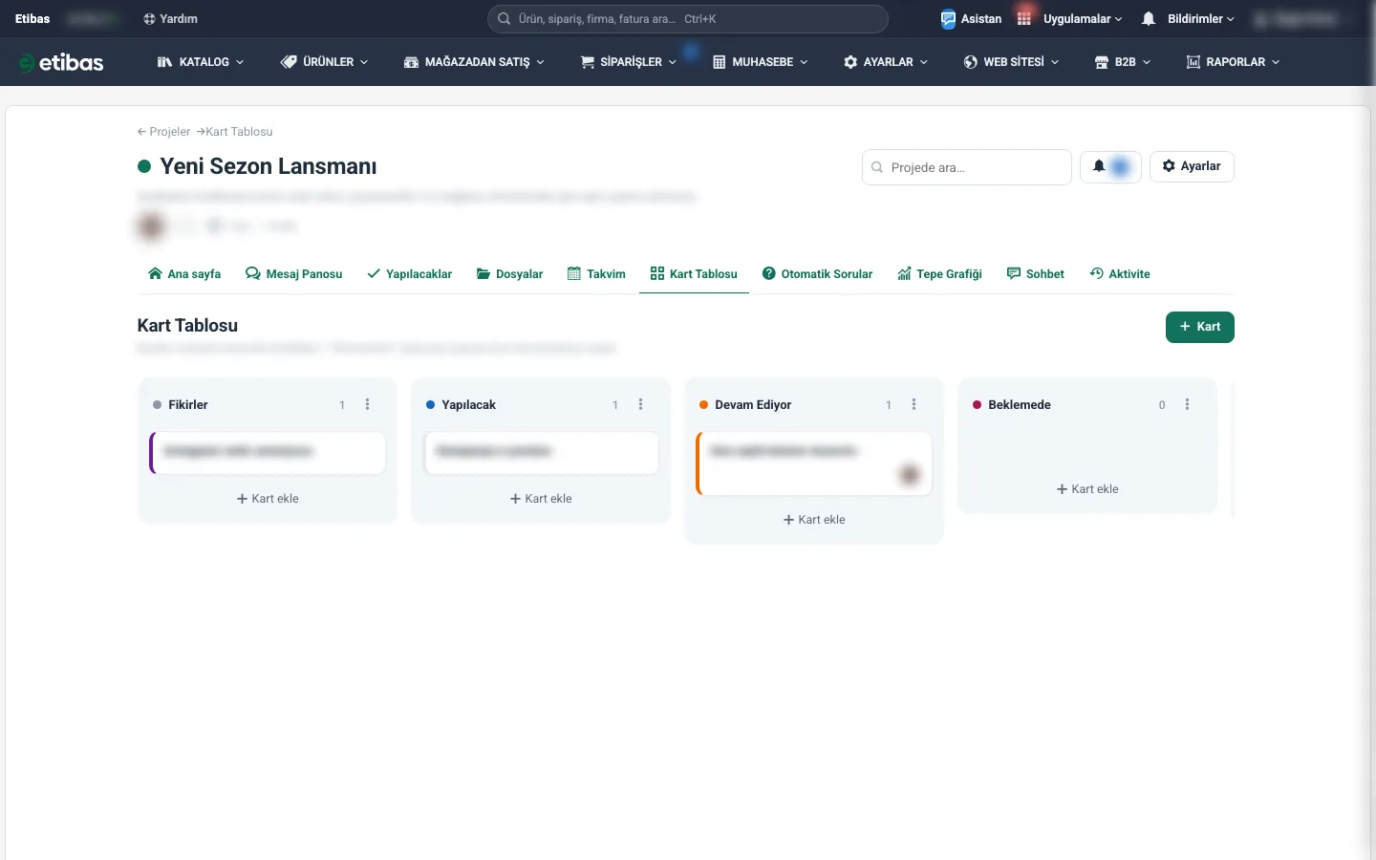Open the WEB SİTESİ menu
This screenshot has height=860, width=1376.
tap(1011, 62)
